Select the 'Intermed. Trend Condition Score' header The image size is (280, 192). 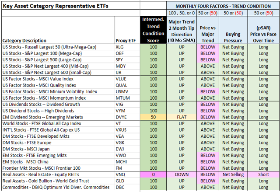coord(153,30)
